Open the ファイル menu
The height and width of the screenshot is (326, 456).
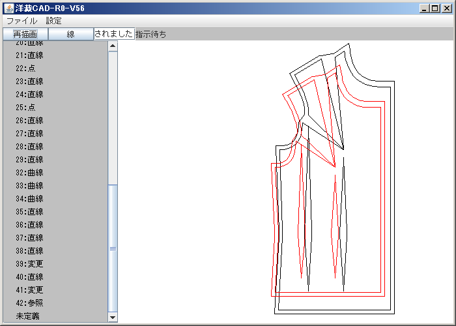(21, 21)
